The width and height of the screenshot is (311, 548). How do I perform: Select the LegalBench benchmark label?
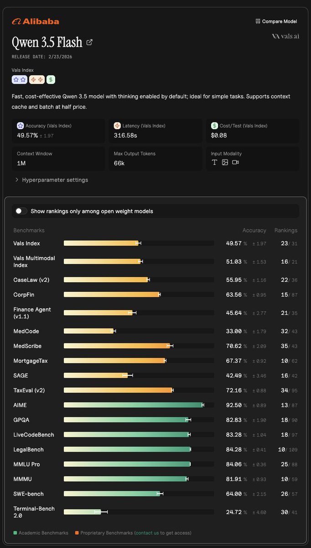click(29, 450)
